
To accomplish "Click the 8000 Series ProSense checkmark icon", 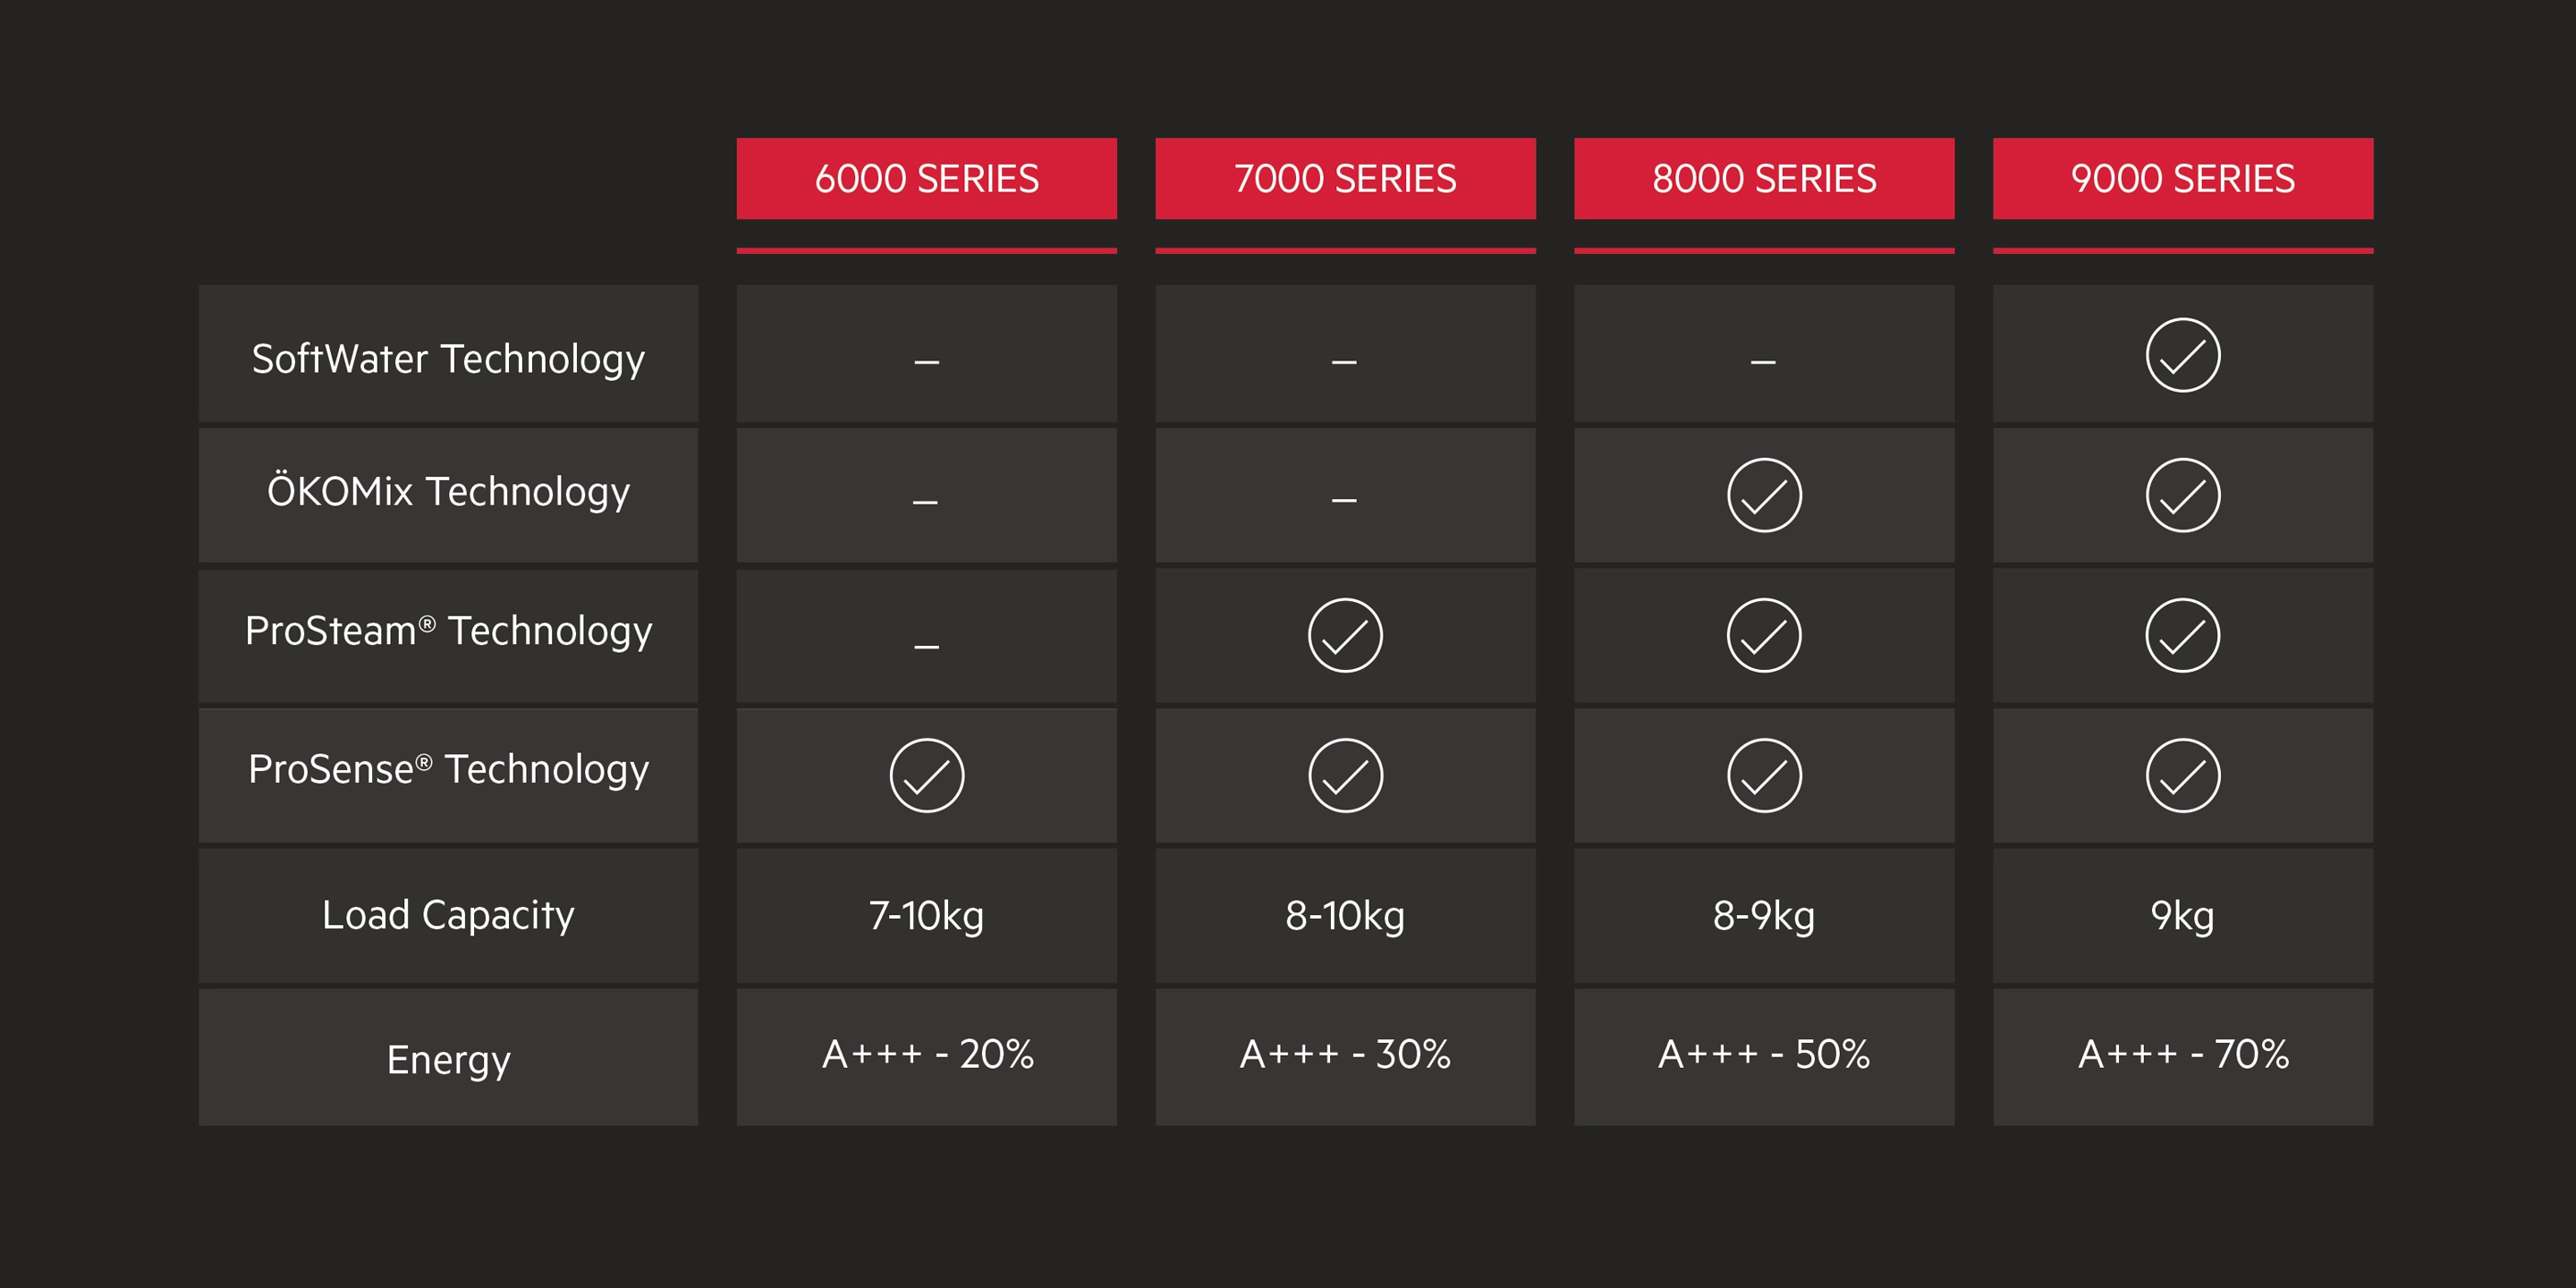I will tap(1764, 775).
